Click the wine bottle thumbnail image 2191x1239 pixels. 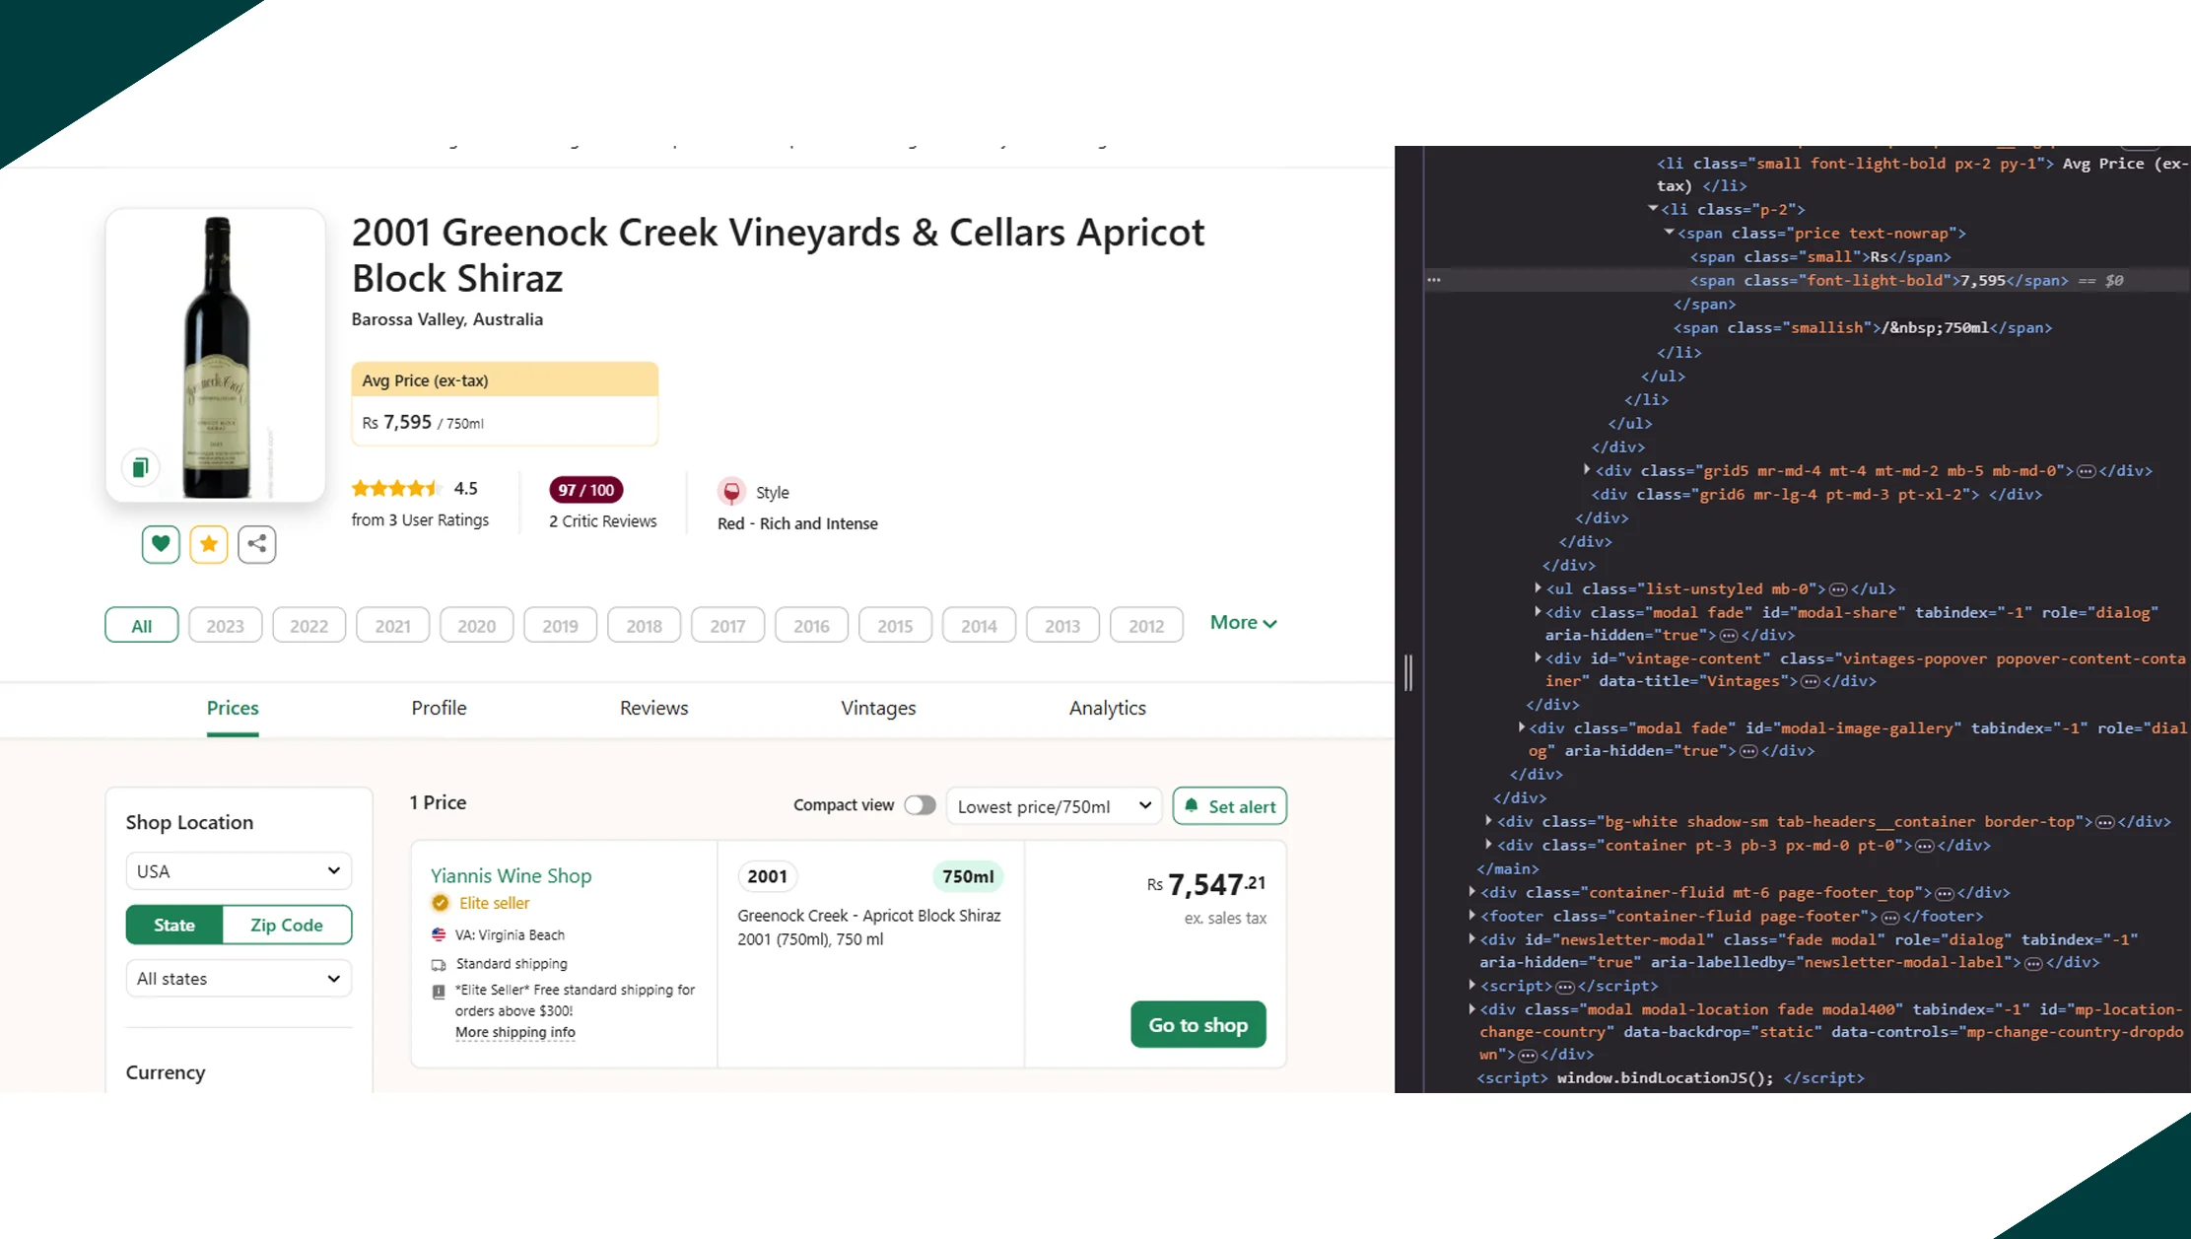click(x=217, y=355)
